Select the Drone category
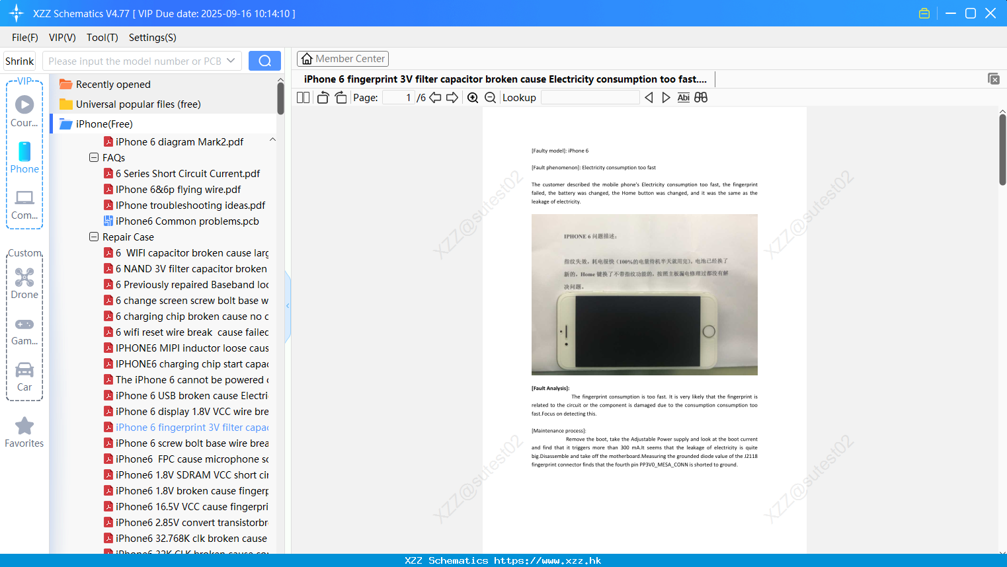The image size is (1007, 567). (x=24, y=283)
